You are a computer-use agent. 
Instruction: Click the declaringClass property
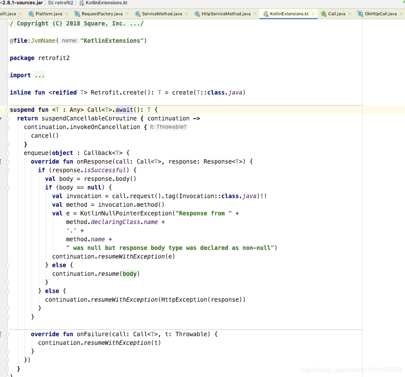coord(115,222)
